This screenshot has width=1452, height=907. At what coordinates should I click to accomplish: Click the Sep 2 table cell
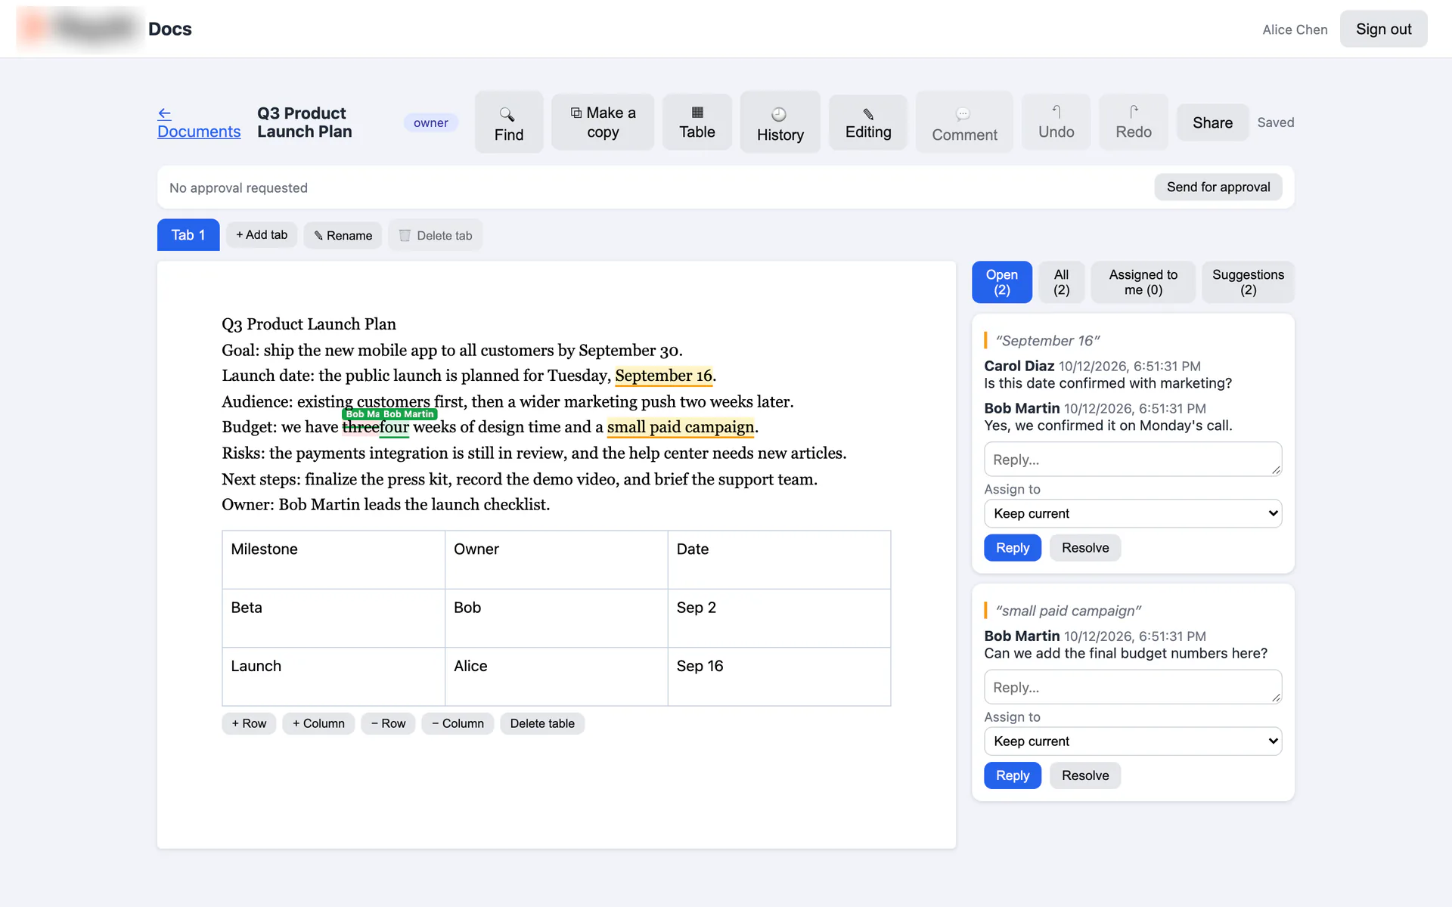point(779,618)
